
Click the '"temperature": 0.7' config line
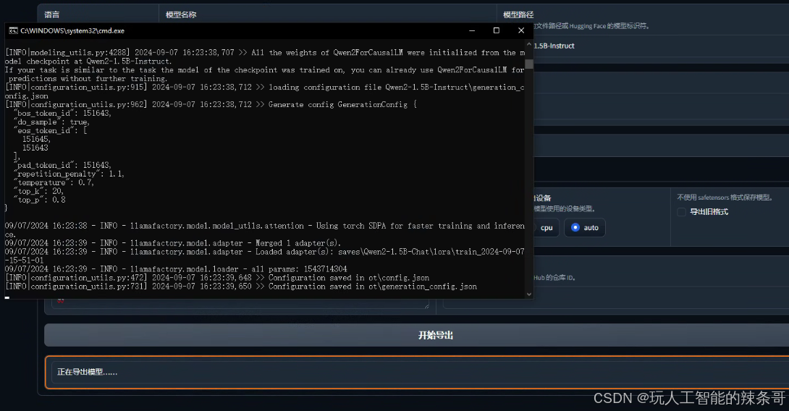[54, 182]
